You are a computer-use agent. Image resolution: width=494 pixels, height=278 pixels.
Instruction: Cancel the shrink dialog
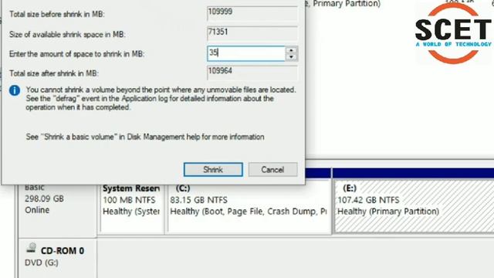272,170
